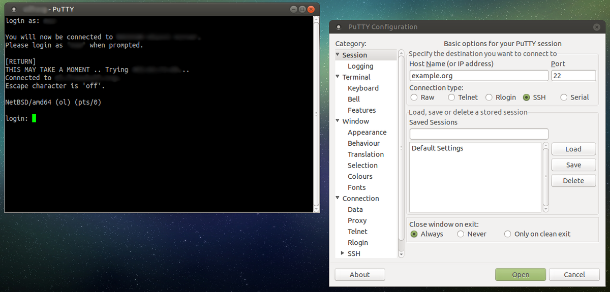Click Open to start the connection

click(521, 274)
